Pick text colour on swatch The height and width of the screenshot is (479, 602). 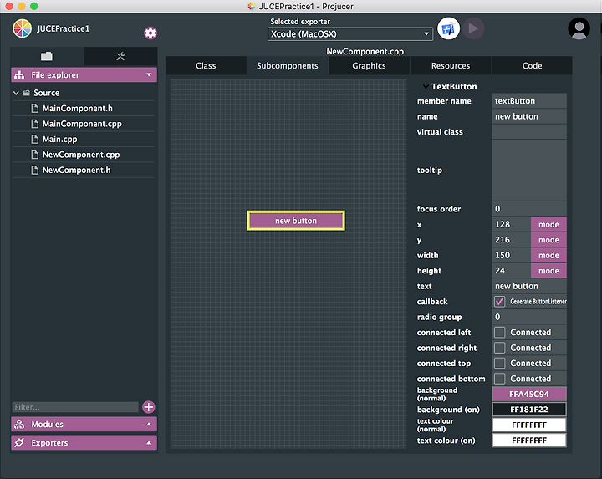click(x=529, y=441)
